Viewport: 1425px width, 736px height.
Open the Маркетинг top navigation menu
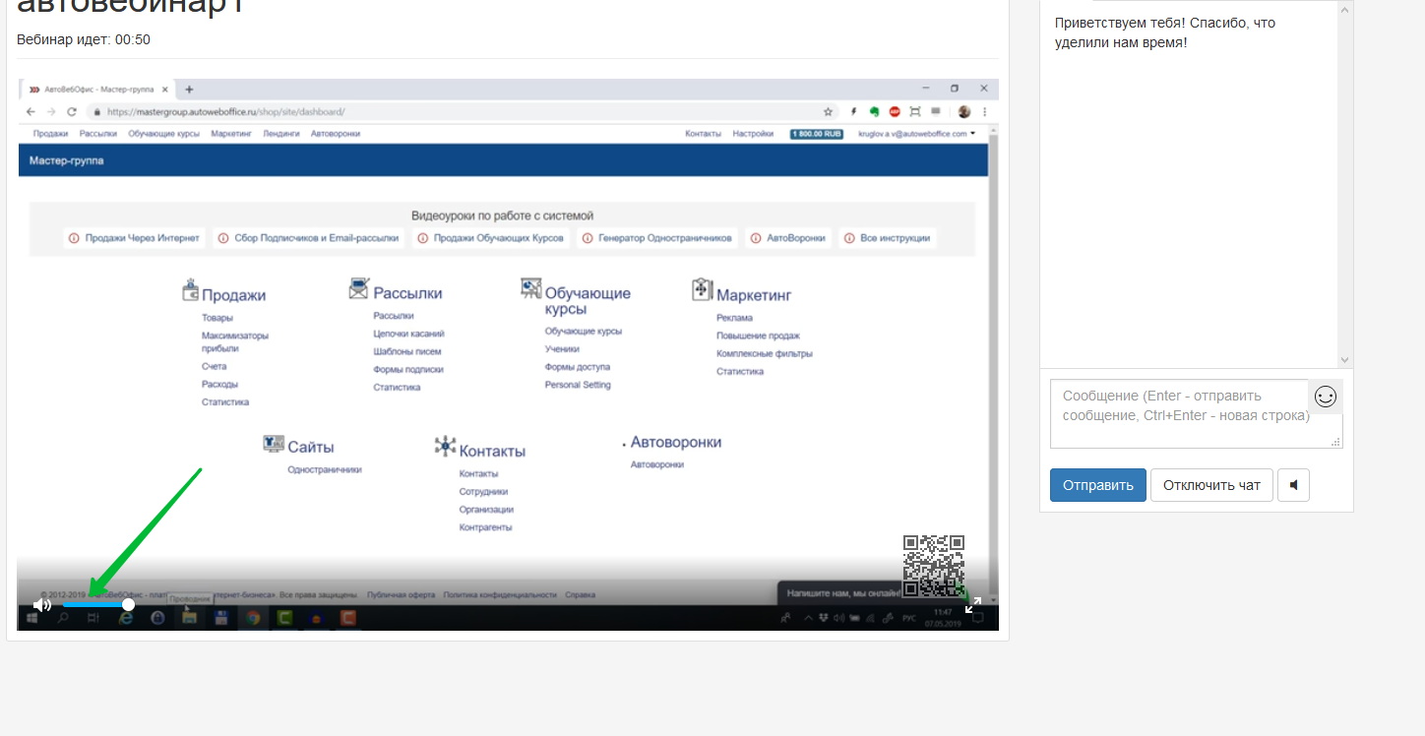click(x=231, y=134)
